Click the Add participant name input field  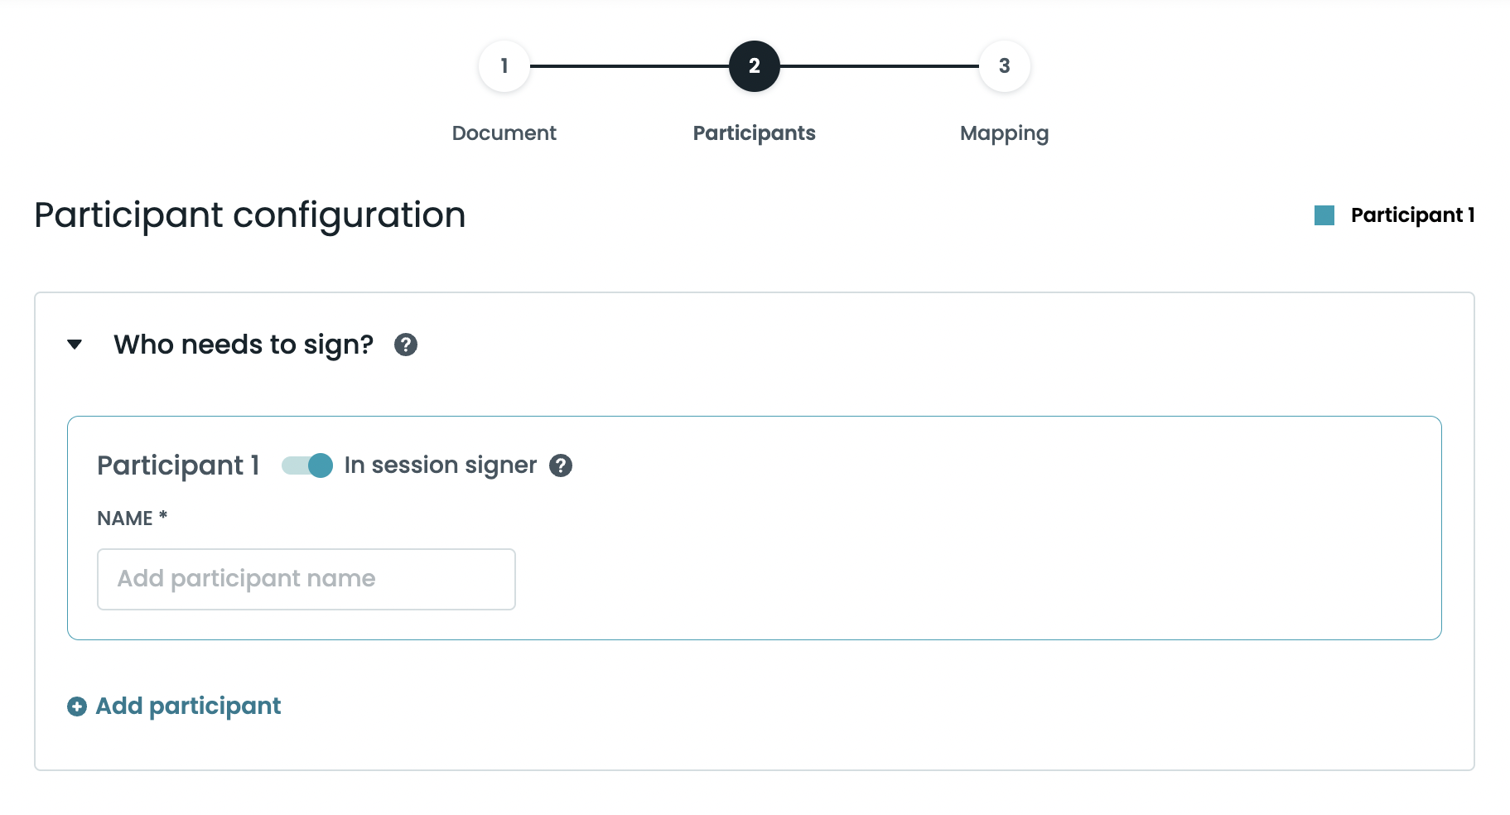tap(306, 579)
